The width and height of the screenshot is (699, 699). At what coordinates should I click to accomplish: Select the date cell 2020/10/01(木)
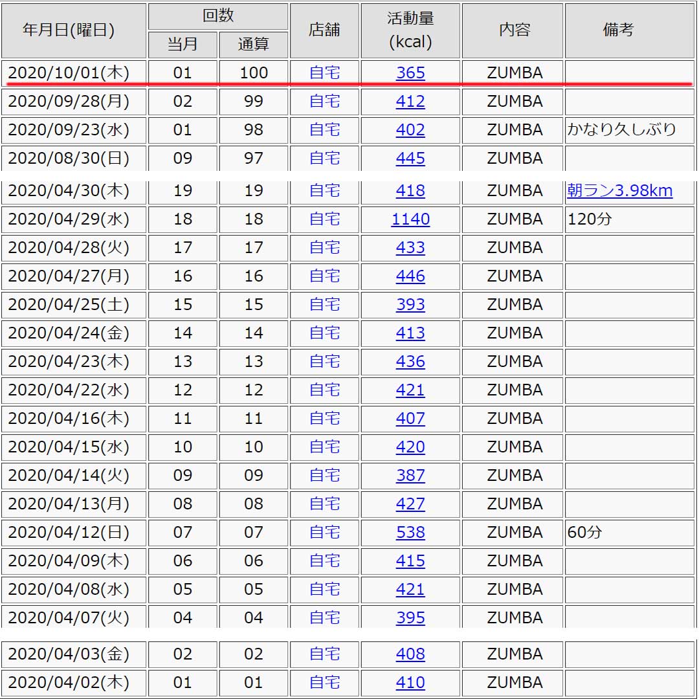74,72
